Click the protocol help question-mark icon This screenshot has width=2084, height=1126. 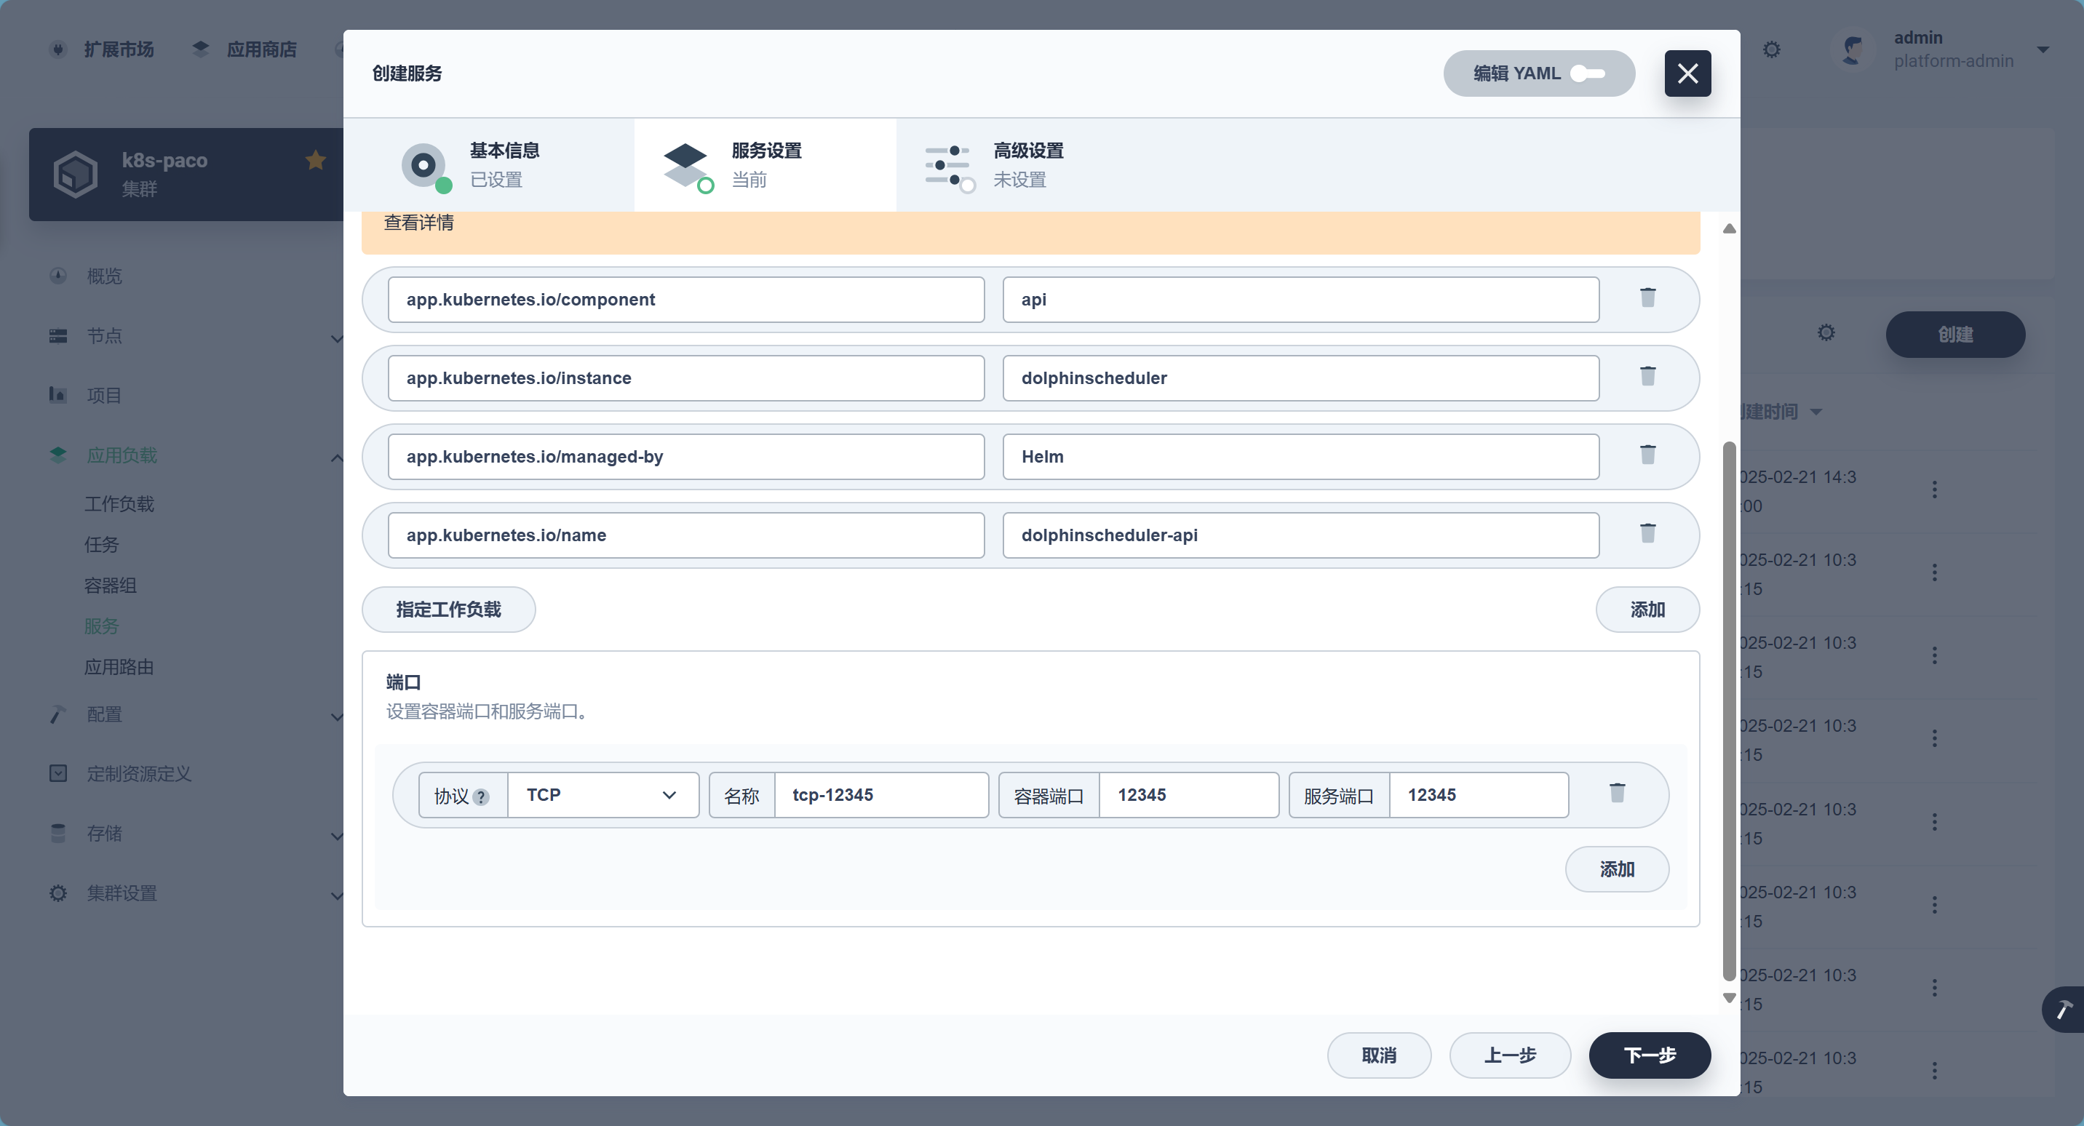coord(480,796)
